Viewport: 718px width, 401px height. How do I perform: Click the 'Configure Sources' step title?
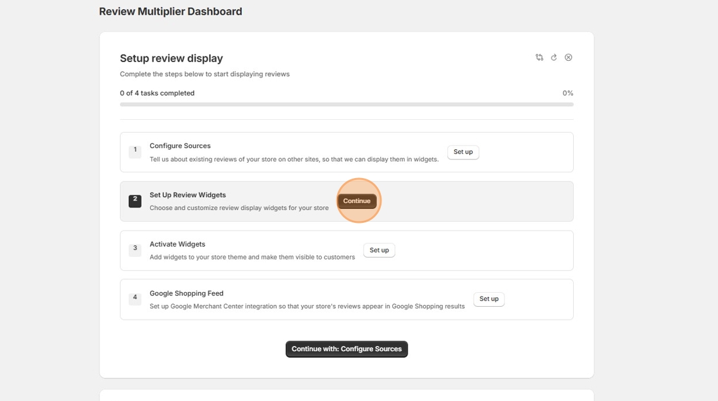point(180,145)
